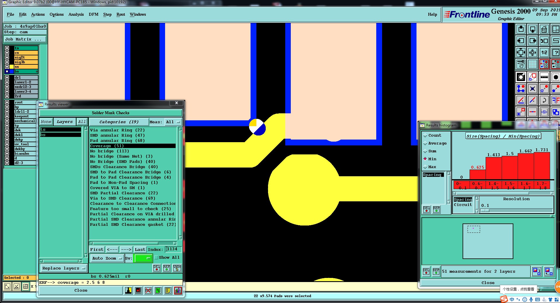Open the File menu

pyautogui.click(x=10, y=14)
